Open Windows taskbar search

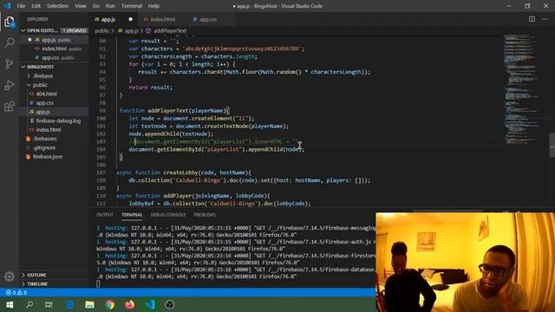29,304
